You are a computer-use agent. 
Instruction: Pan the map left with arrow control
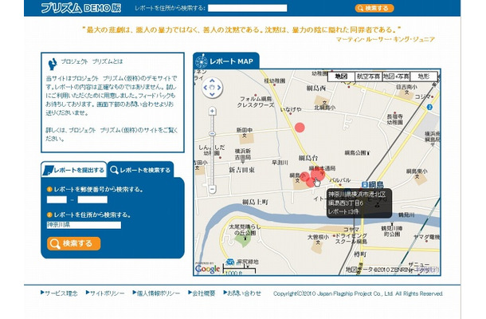click(206, 88)
